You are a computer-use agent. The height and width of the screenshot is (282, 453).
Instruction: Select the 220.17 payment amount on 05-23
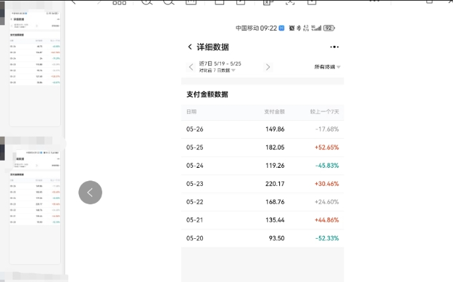pos(275,184)
